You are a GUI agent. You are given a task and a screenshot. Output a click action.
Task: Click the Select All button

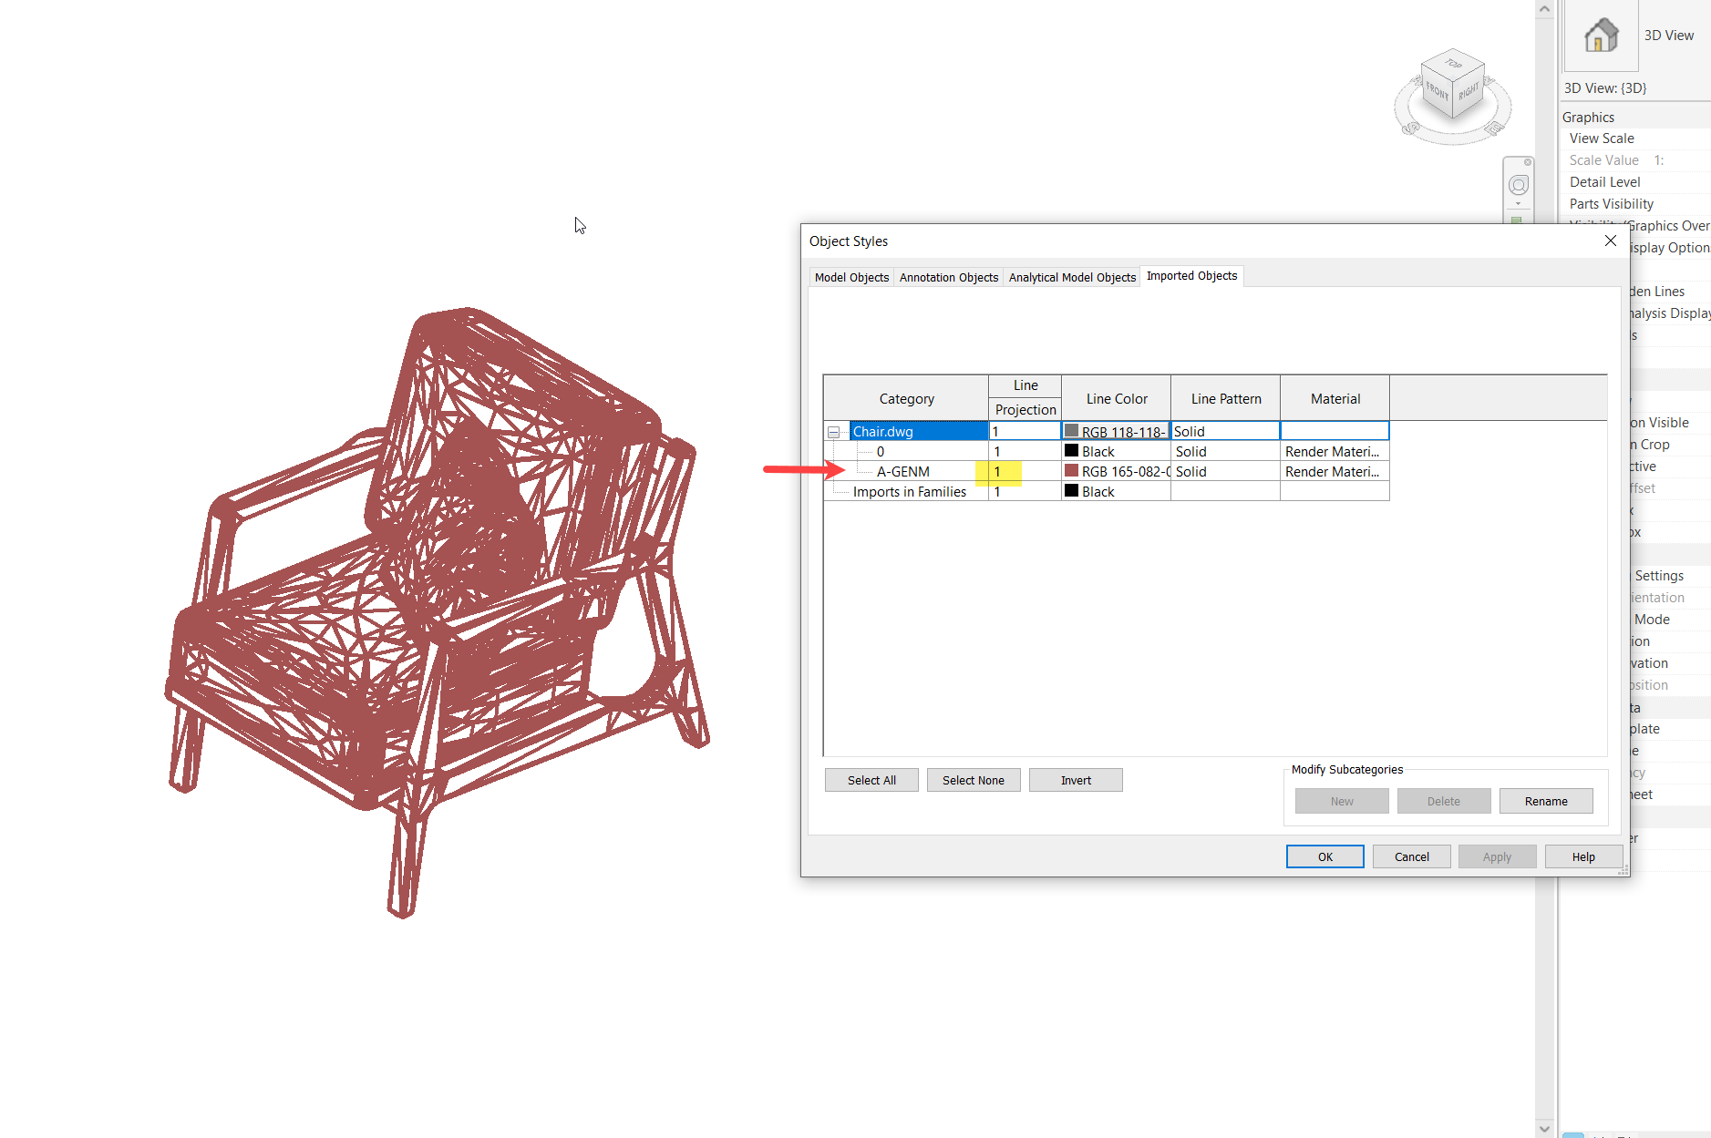tap(871, 780)
